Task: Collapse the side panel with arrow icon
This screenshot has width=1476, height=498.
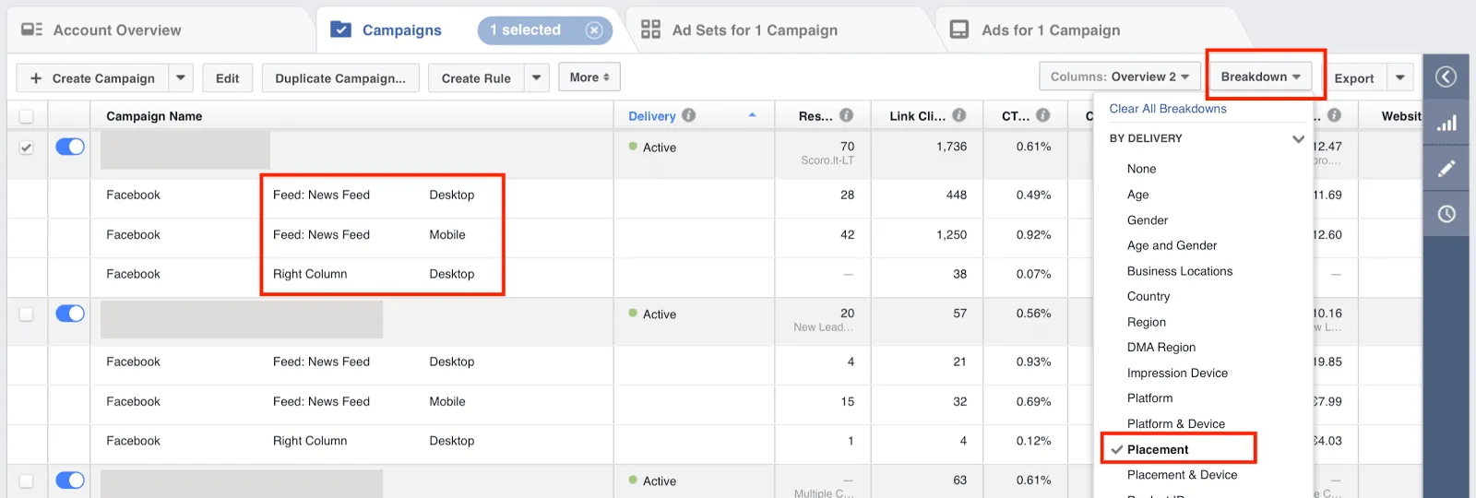Action: [1446, 77]
